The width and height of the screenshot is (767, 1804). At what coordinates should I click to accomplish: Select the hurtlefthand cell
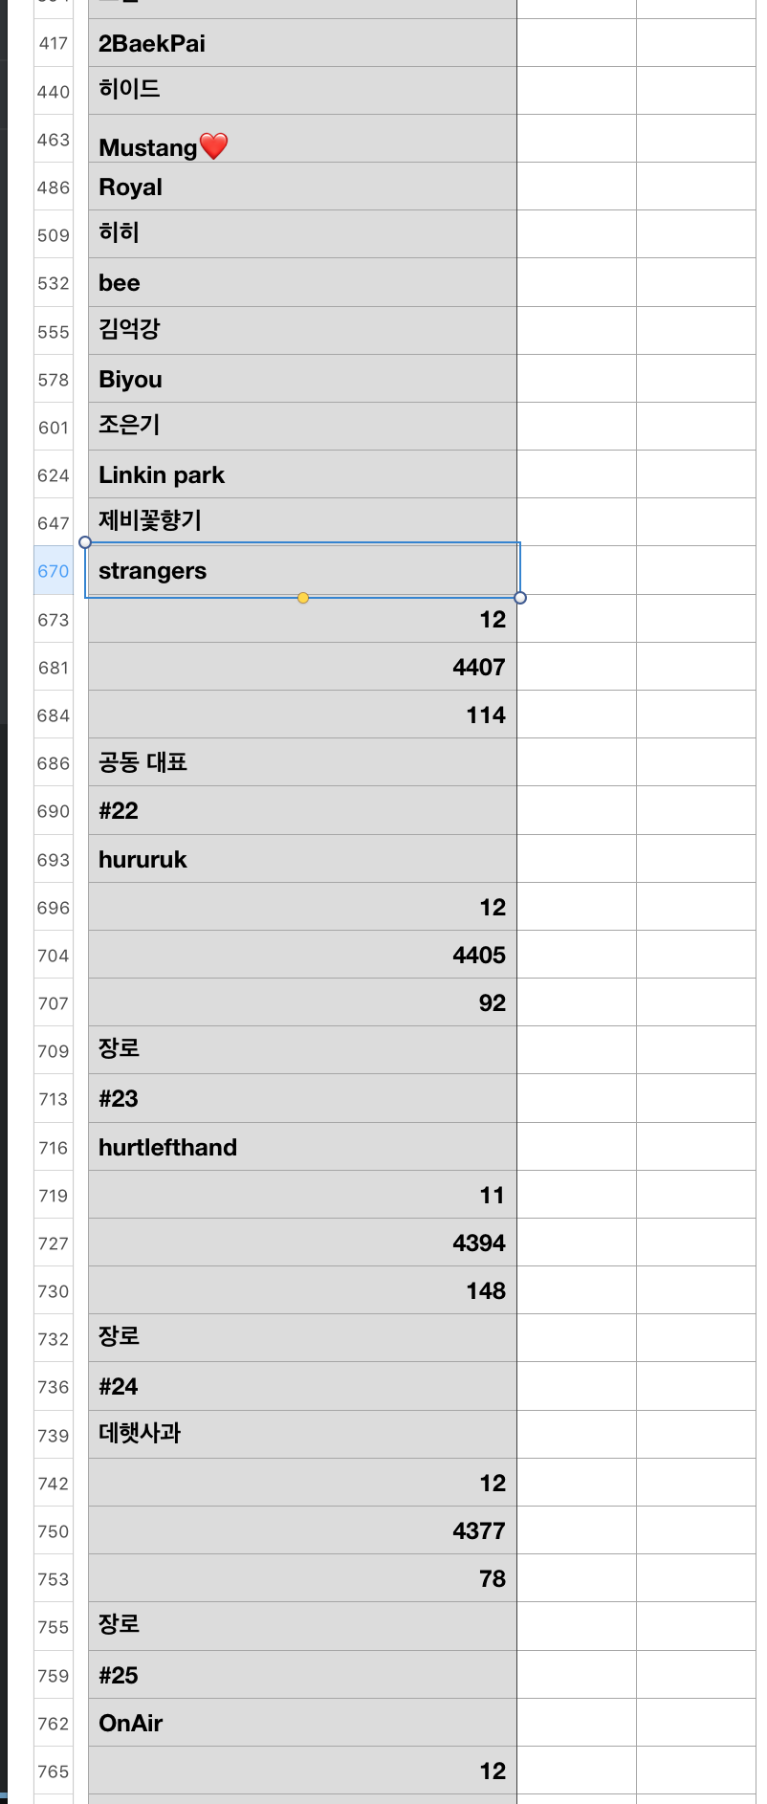pyautogui.click(x=302, y=1148)
